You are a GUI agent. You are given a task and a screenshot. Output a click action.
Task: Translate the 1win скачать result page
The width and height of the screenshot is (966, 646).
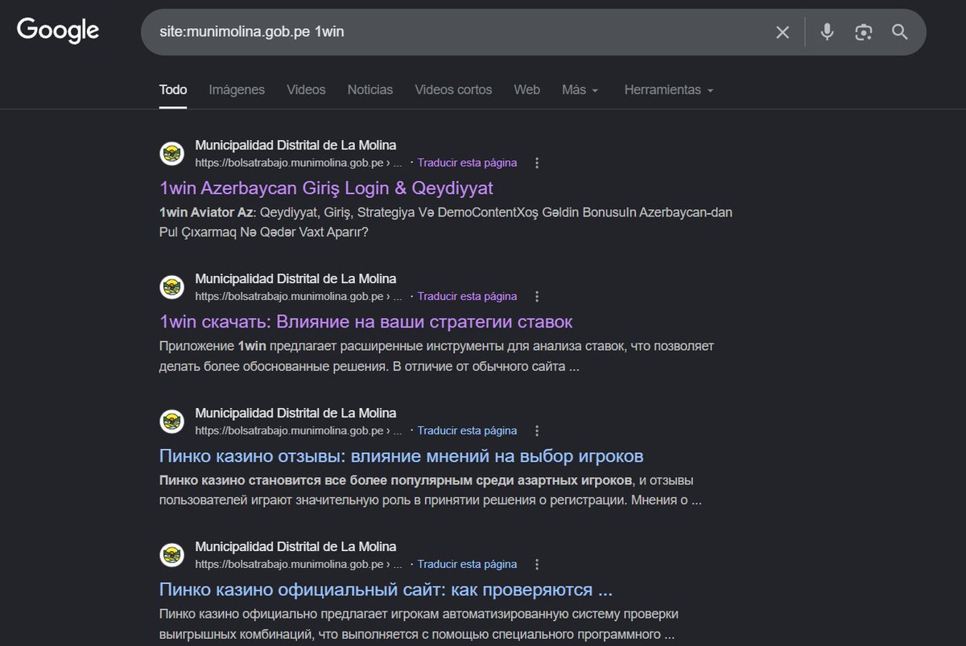click(x=467, y=296)
